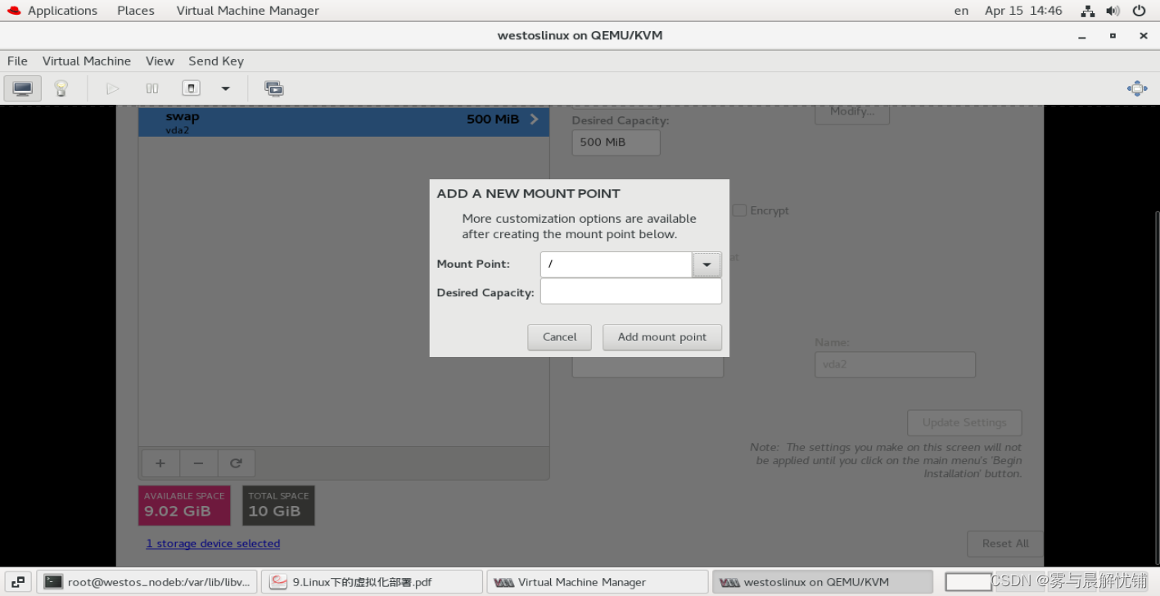Open the Virtual Machine menu
Viewport: 1160px width, 596px height.
pos(87,61)
